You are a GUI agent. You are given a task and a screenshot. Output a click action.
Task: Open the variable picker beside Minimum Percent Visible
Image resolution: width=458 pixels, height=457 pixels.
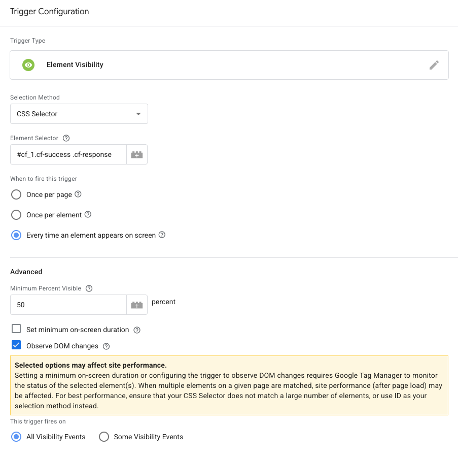pos(137,305)
